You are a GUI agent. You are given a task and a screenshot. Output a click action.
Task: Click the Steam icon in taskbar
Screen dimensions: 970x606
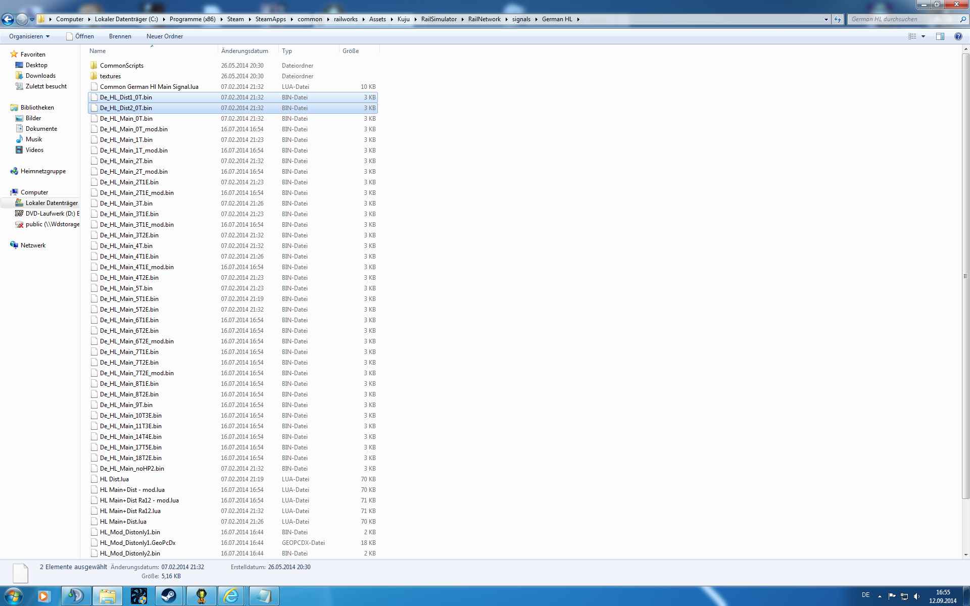point(169,596)
